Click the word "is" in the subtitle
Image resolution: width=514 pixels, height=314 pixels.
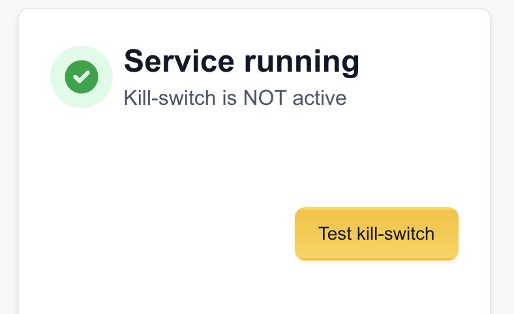pyautogui.click(x=229, y=98)
